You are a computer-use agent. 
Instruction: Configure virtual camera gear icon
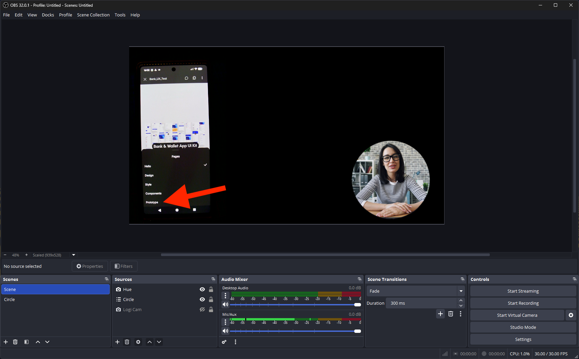pyautogui.click(x=571, y=315)
